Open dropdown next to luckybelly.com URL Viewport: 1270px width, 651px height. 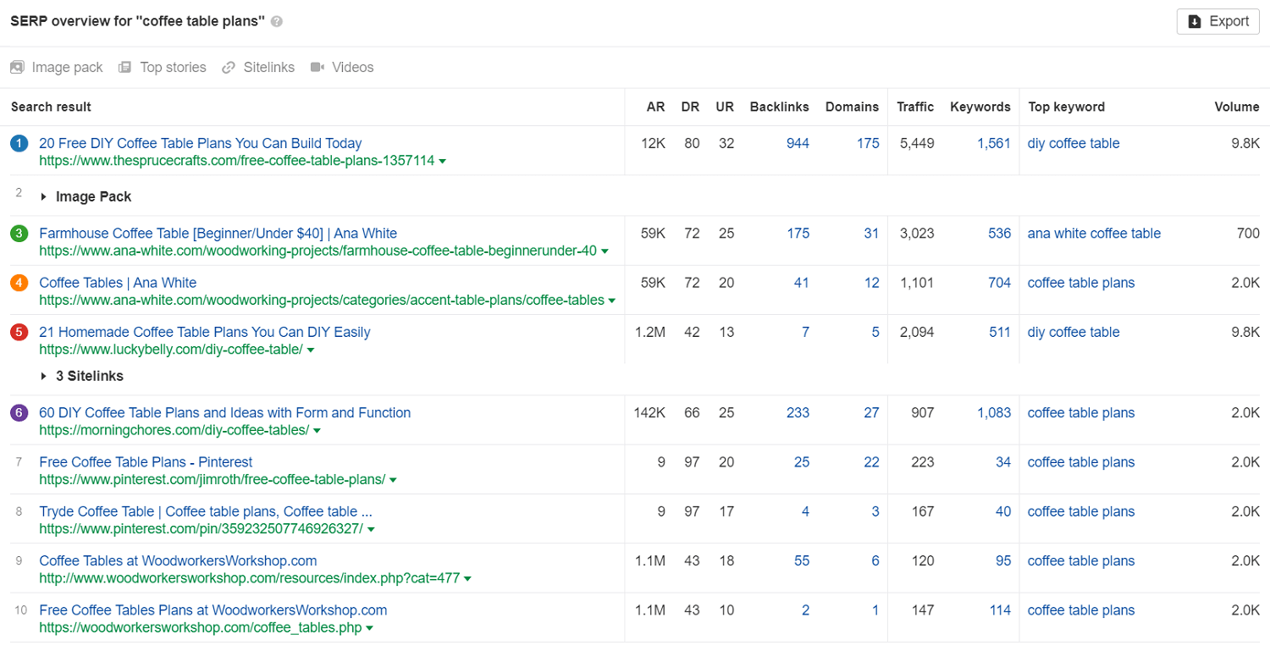point(311,350)
